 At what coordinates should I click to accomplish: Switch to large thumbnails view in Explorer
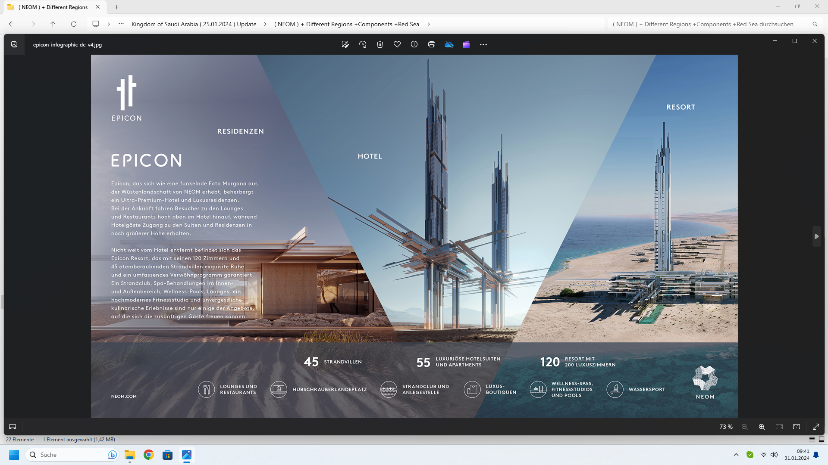pyautogui.click(x=822, y=439)
